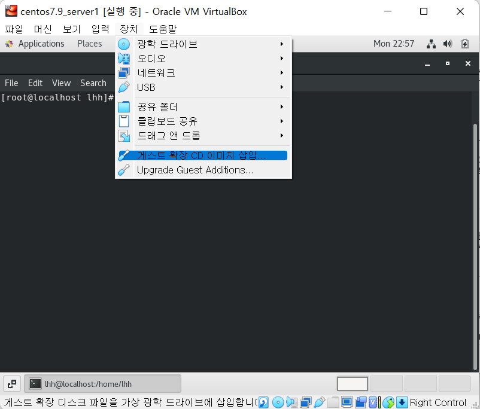Expand the 광학 드라이브 submenu arrow
Screen dimensions: 480x409
click(x=282, y=44)
